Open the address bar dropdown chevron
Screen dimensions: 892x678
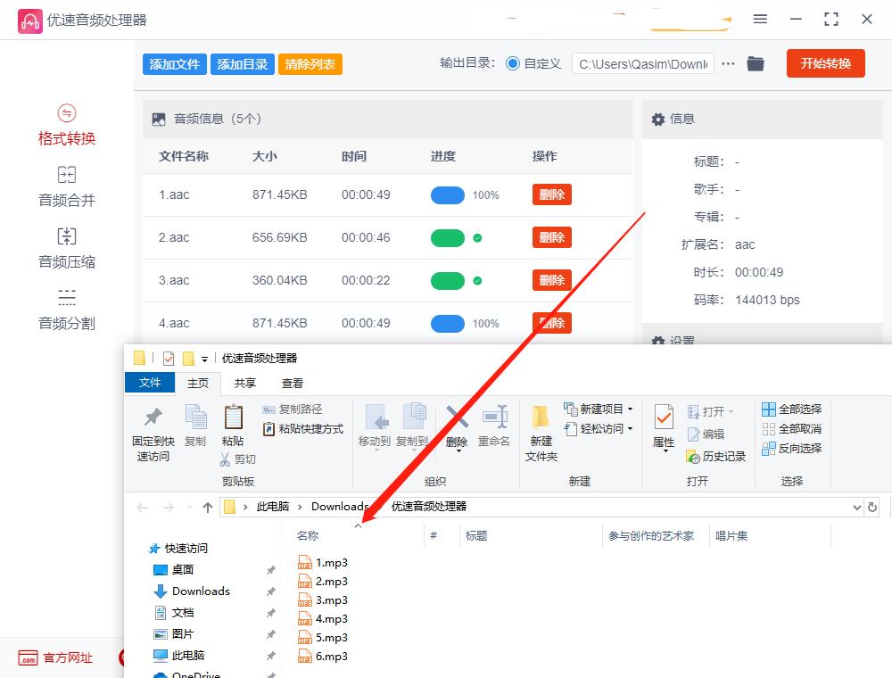[856, 506]
